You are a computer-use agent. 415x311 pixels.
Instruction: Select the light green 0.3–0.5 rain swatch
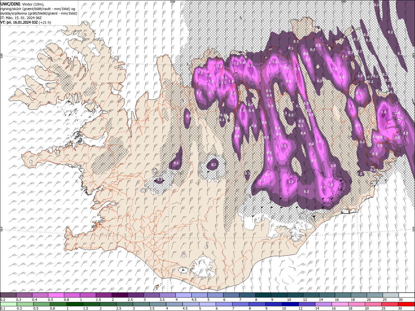tap(25, 304)
